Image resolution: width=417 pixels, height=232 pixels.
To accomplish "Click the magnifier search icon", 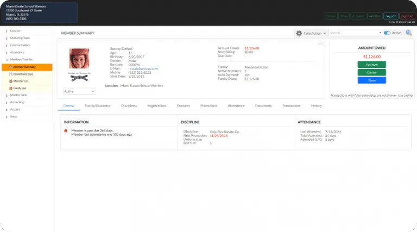I will [x=408, y=33].
